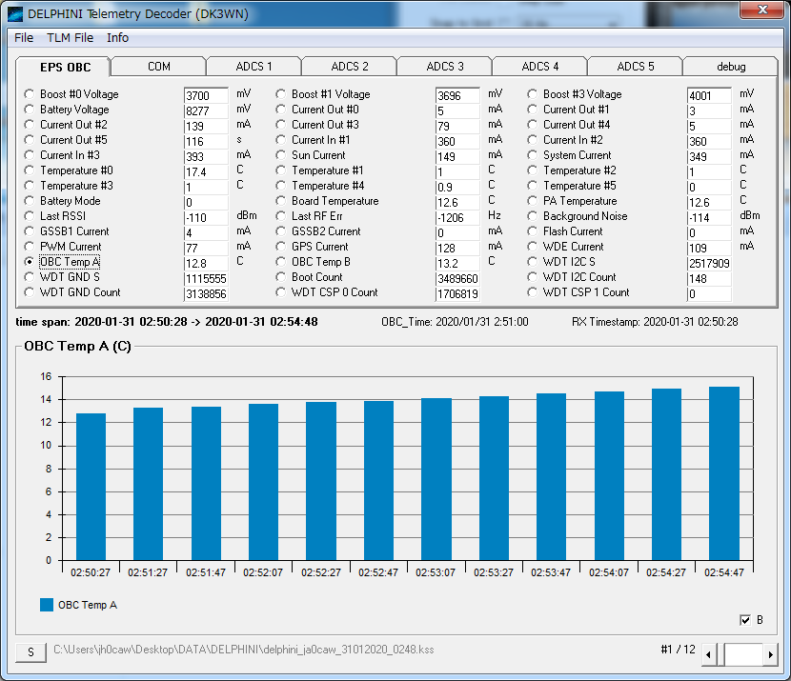This screenshot has width=791, height=681.
Task: Close the DELPHINI Telemetry Decoder window
Action: pyautogui.click(x=762, y=10)
